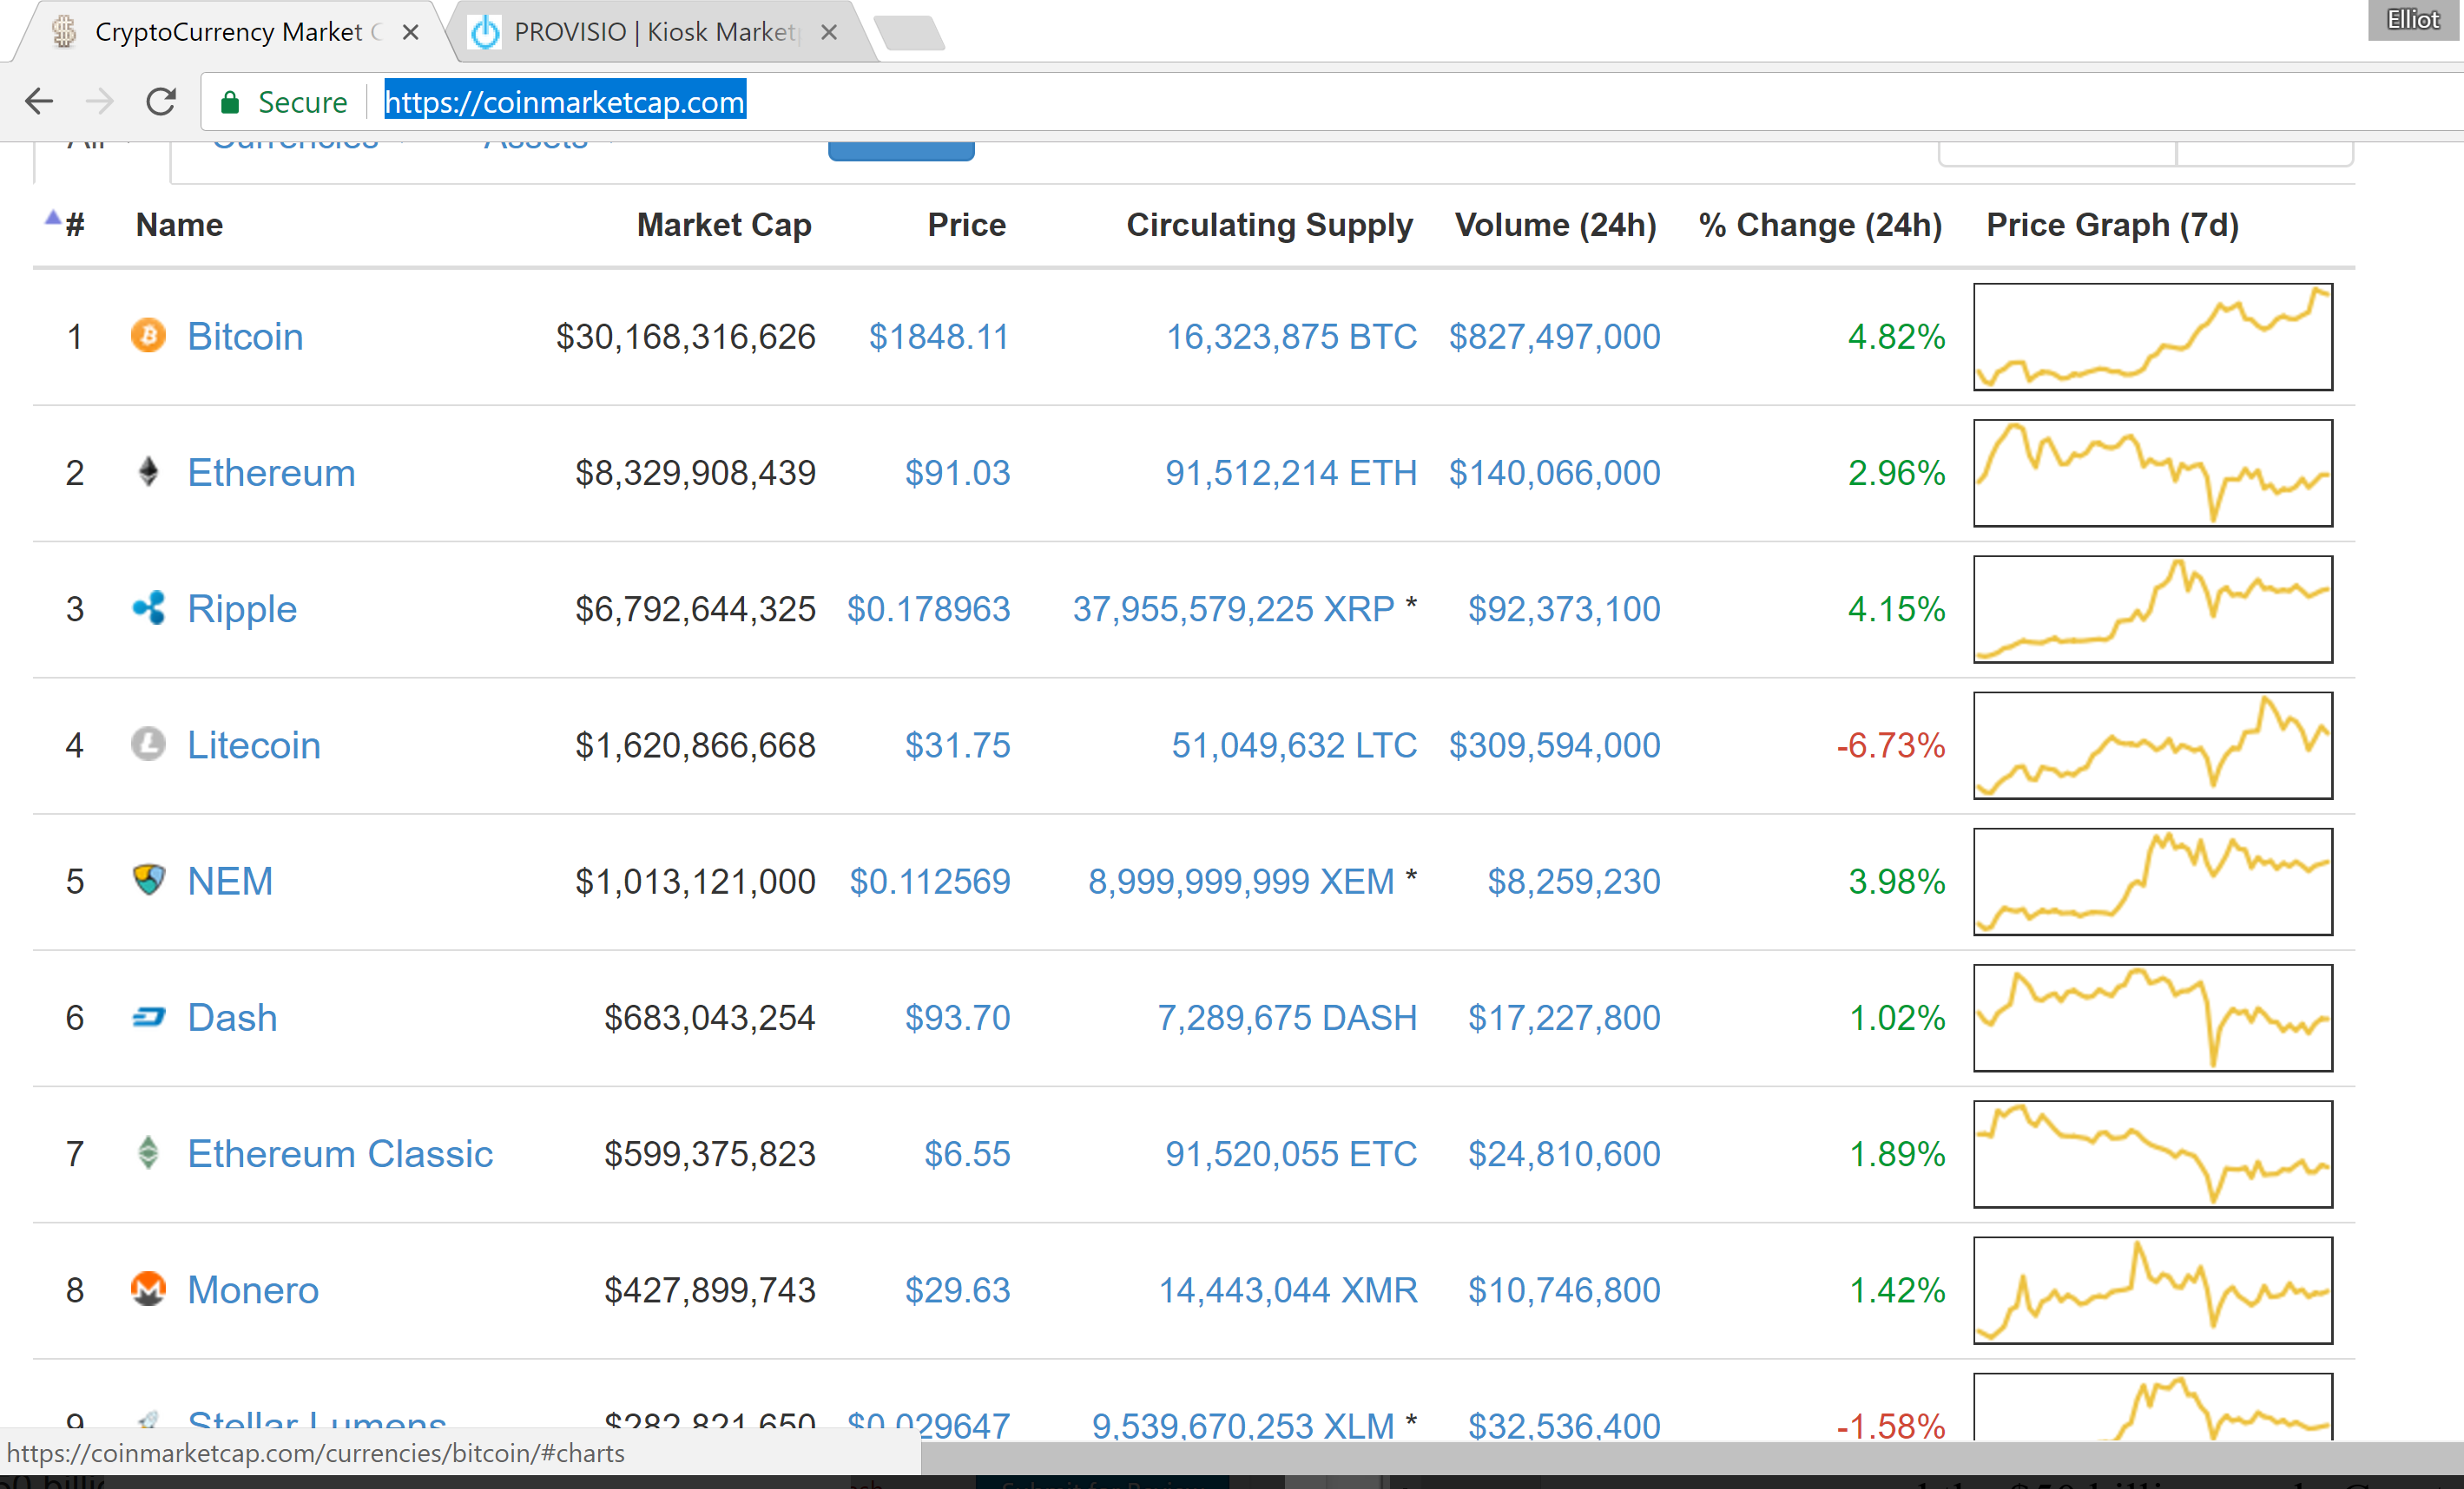Sort table by Price header
This screenshot has height=1489, width=2464.
pyautogui.click(x=966, y=225)
